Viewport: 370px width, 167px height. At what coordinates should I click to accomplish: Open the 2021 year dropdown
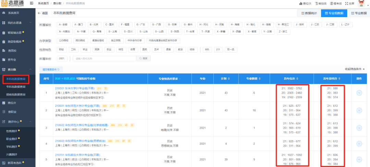click(62, 59)
